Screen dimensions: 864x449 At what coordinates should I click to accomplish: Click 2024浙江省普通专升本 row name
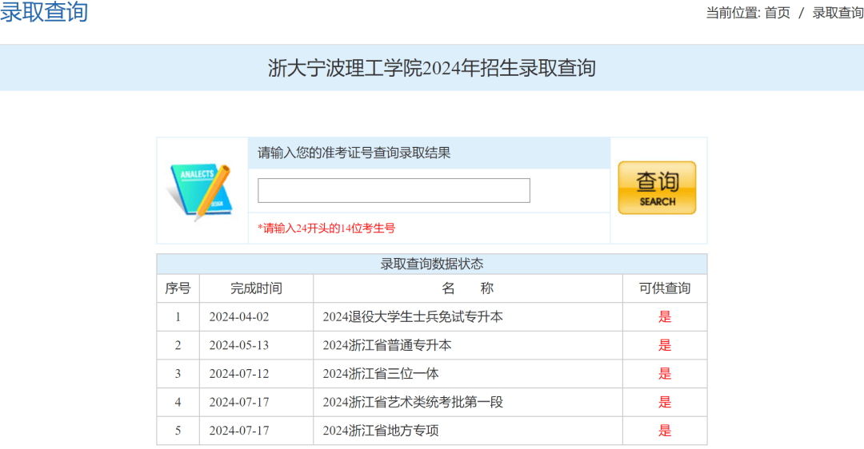[387, 346]
